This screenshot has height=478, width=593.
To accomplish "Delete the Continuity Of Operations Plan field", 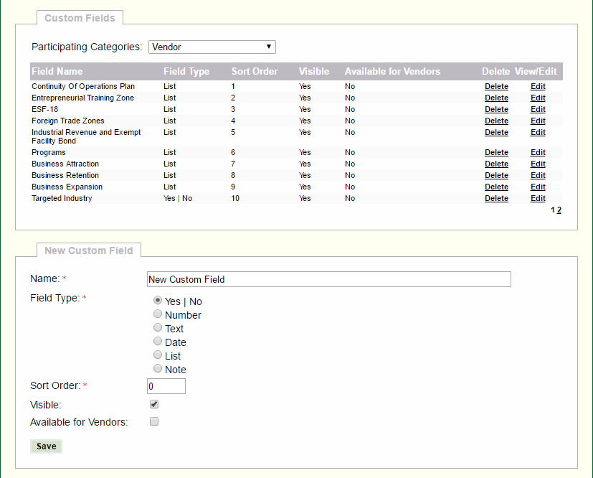I will point(496,87).
